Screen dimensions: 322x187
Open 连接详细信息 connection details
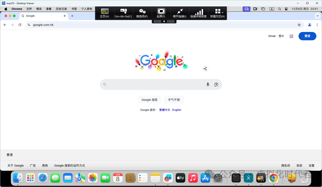(x=198, y=13)
